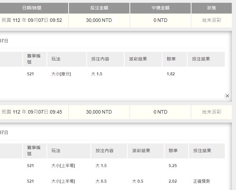
Task: Click 賽事編號 header in the first detail table
Action: (34, 59)
